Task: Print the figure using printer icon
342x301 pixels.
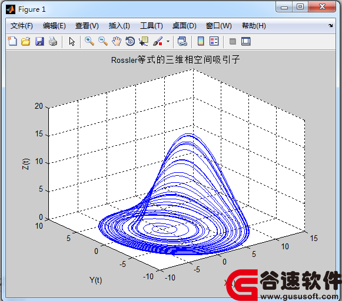Action: coord(53,41)
